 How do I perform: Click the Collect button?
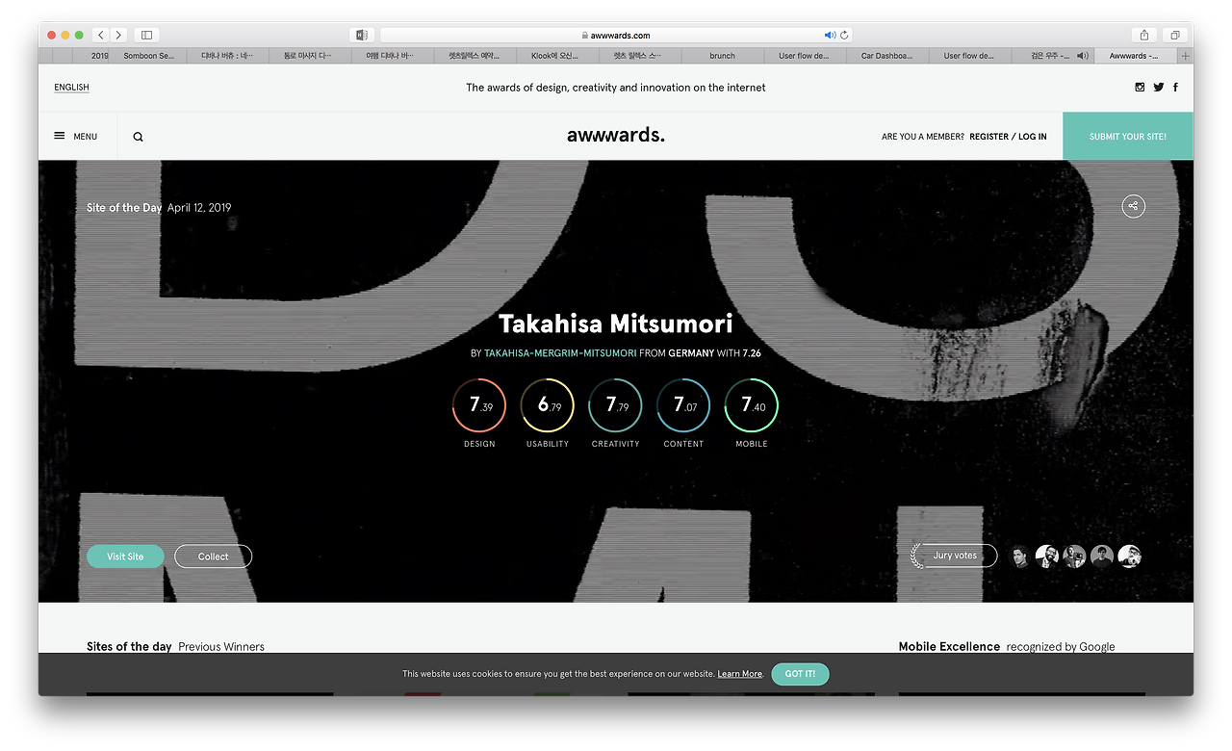[214, 557]
